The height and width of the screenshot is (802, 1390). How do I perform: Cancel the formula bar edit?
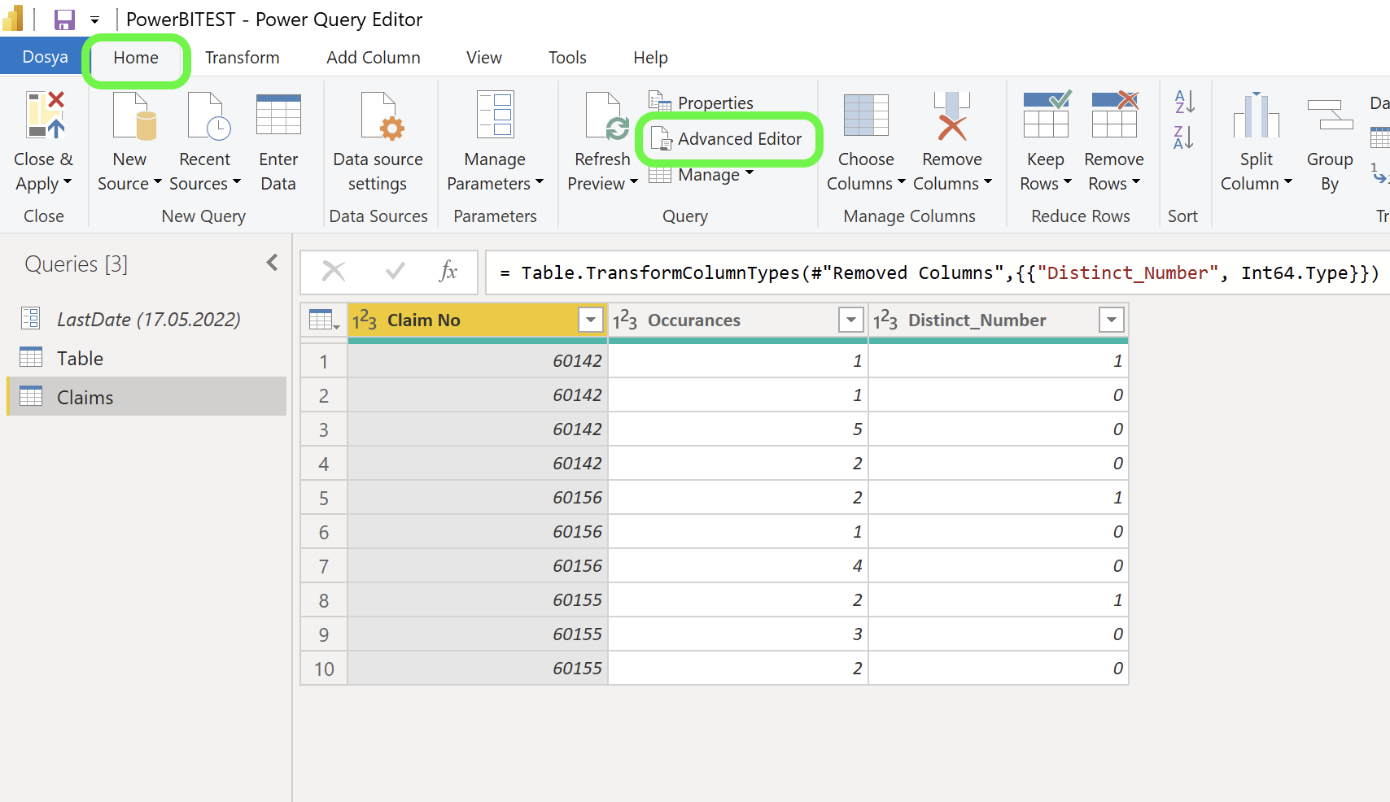tap(334, 271)
